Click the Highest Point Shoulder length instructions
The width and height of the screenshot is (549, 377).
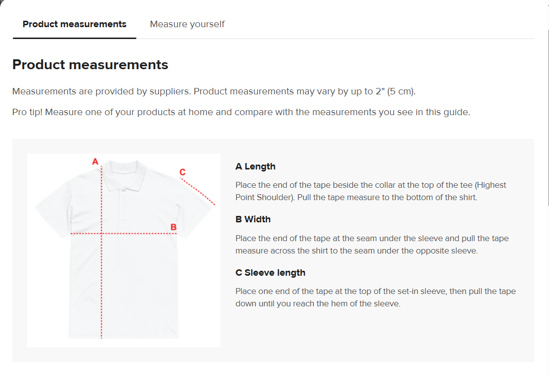(371, 191)
